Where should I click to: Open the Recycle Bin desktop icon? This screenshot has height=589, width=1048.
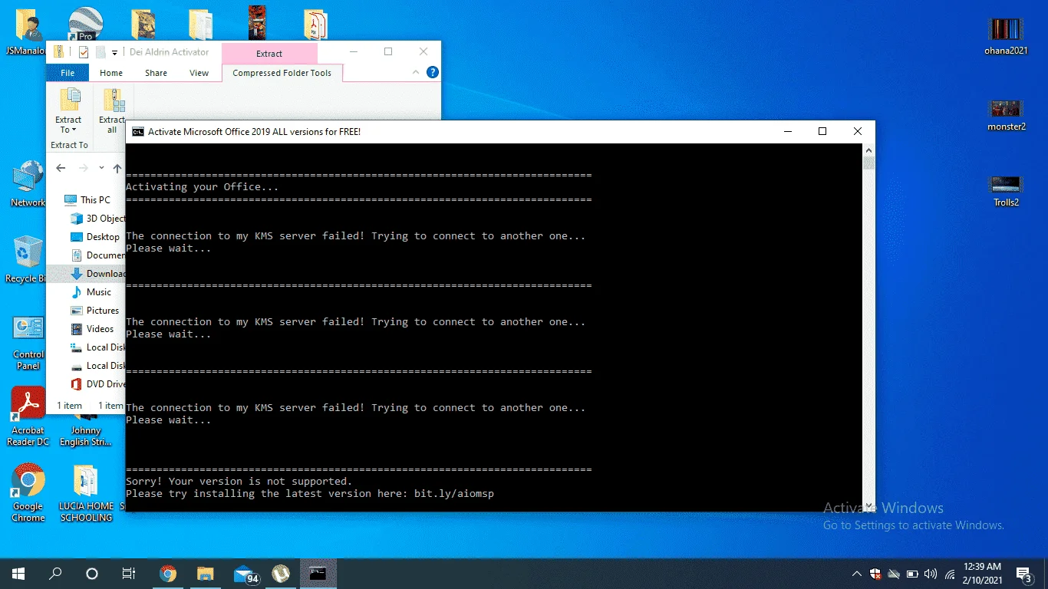28,259
